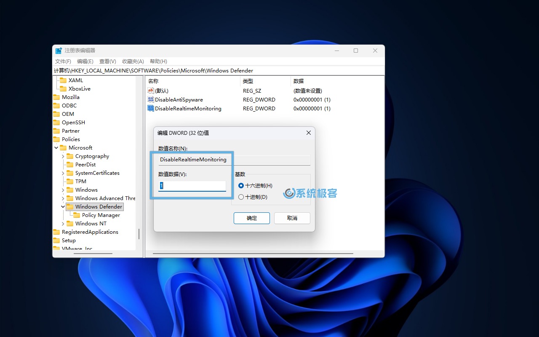Collapse the Windows Defender tree node
This screenshot has height=337, width=539.
63,207
